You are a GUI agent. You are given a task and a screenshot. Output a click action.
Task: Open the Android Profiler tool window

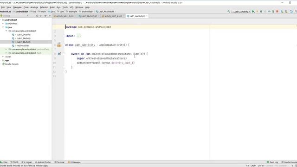(x=43, y=162)
